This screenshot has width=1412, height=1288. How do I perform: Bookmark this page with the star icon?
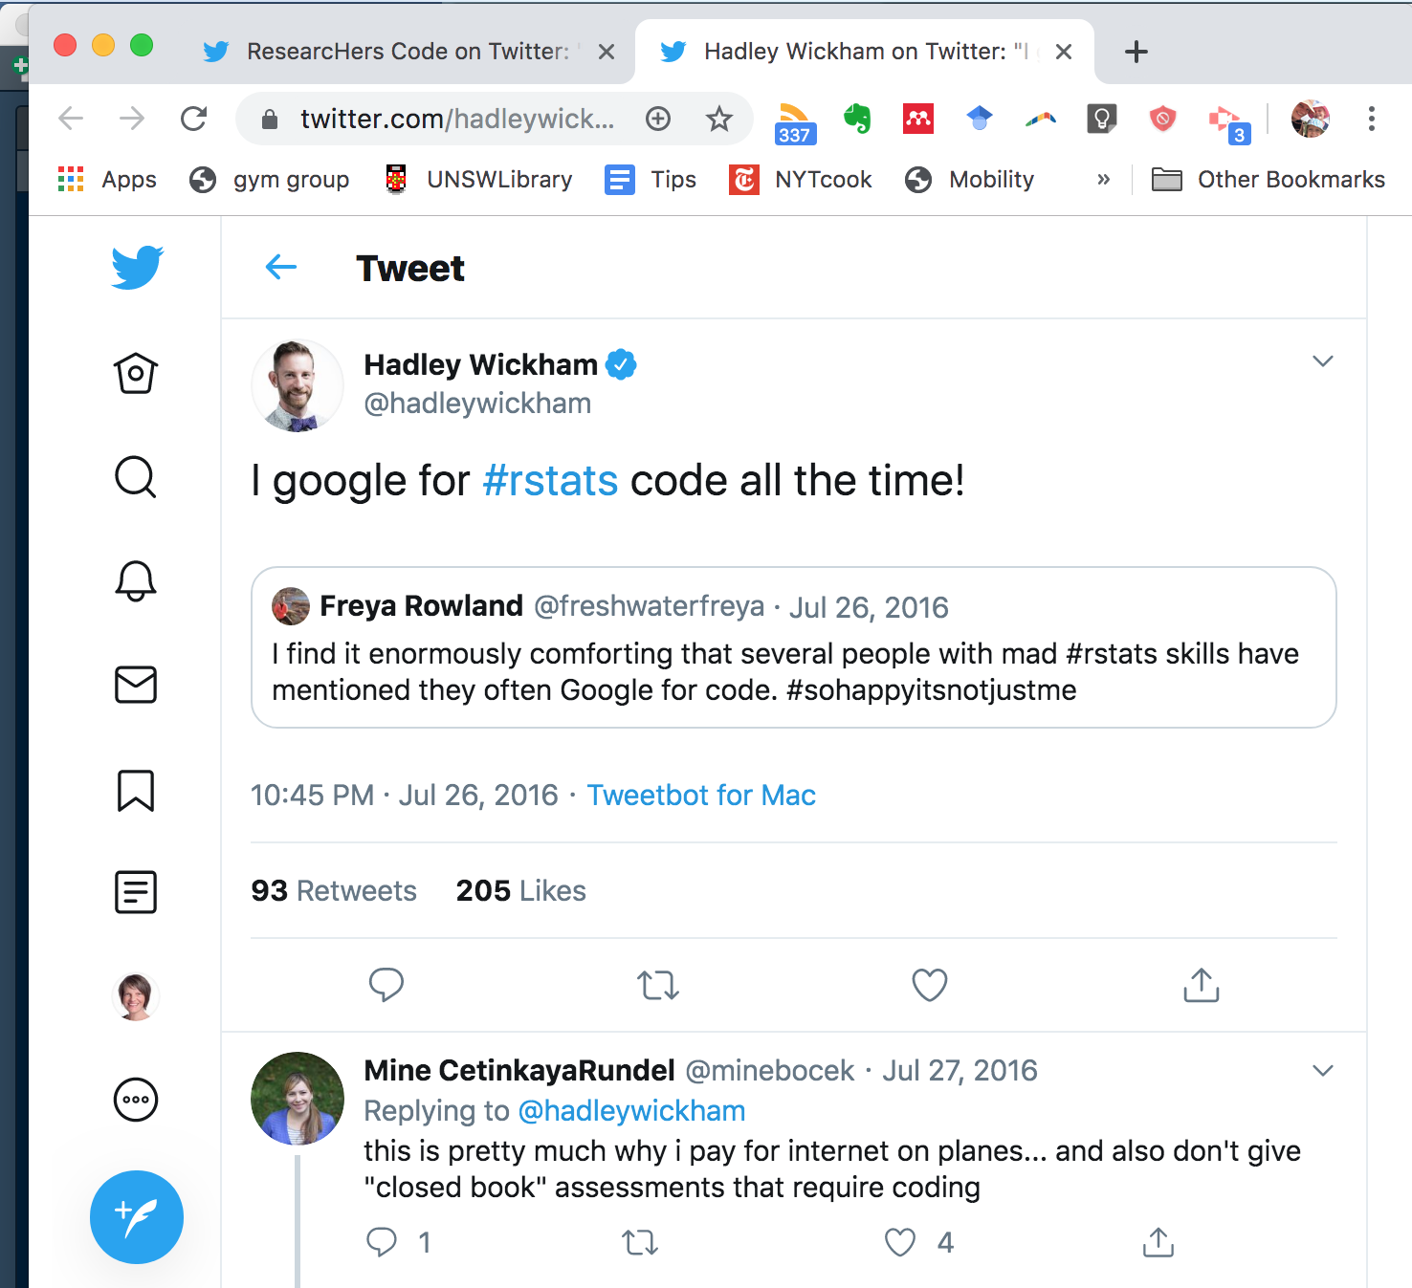click(719, 119)
